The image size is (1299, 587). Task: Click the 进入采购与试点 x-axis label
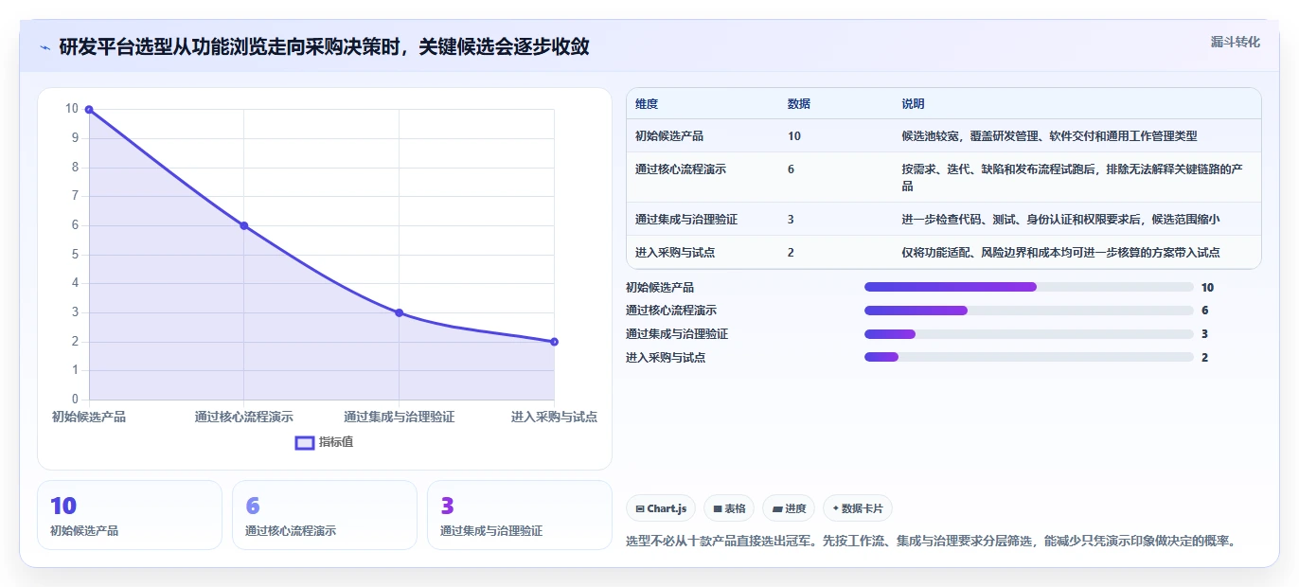tap(554, 417)
